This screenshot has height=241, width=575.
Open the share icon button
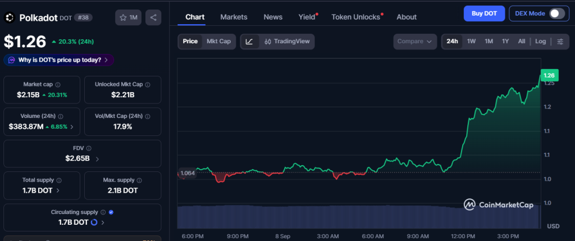click(x=153, y=17)
